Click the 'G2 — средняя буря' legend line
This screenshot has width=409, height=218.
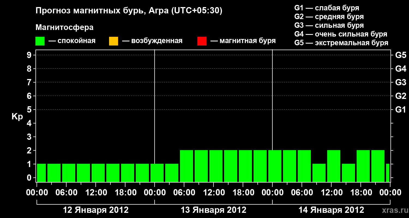coord(329,17)
